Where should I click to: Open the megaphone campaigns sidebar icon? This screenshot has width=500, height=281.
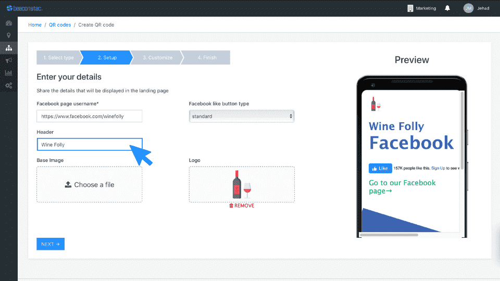tap(9, 60)
